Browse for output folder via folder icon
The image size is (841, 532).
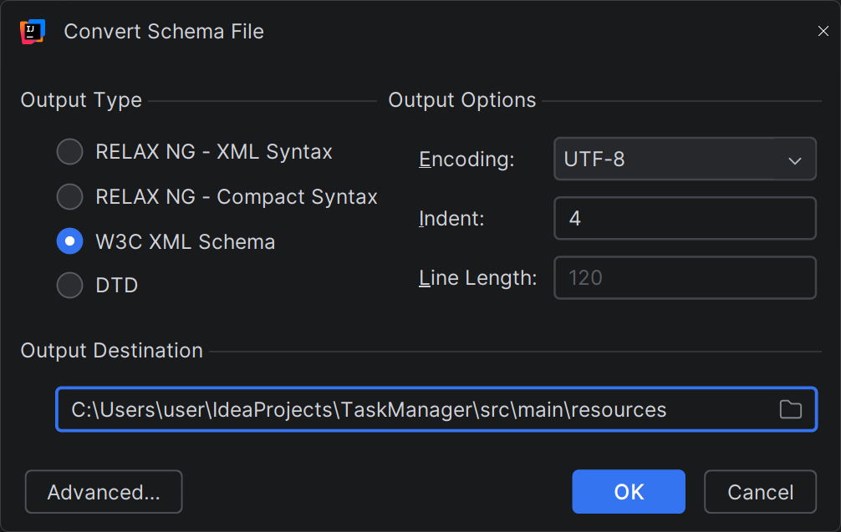click(790, 409)
